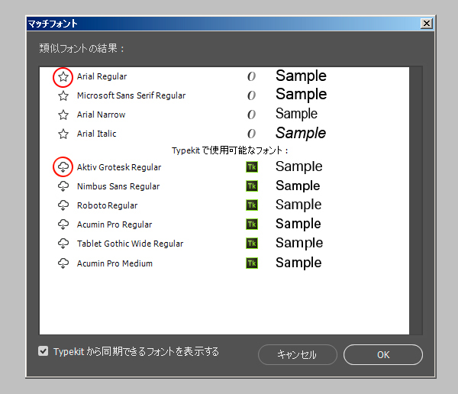Select Arial Regular font name
The image size is (458, 394).
[x=102, y=76]
